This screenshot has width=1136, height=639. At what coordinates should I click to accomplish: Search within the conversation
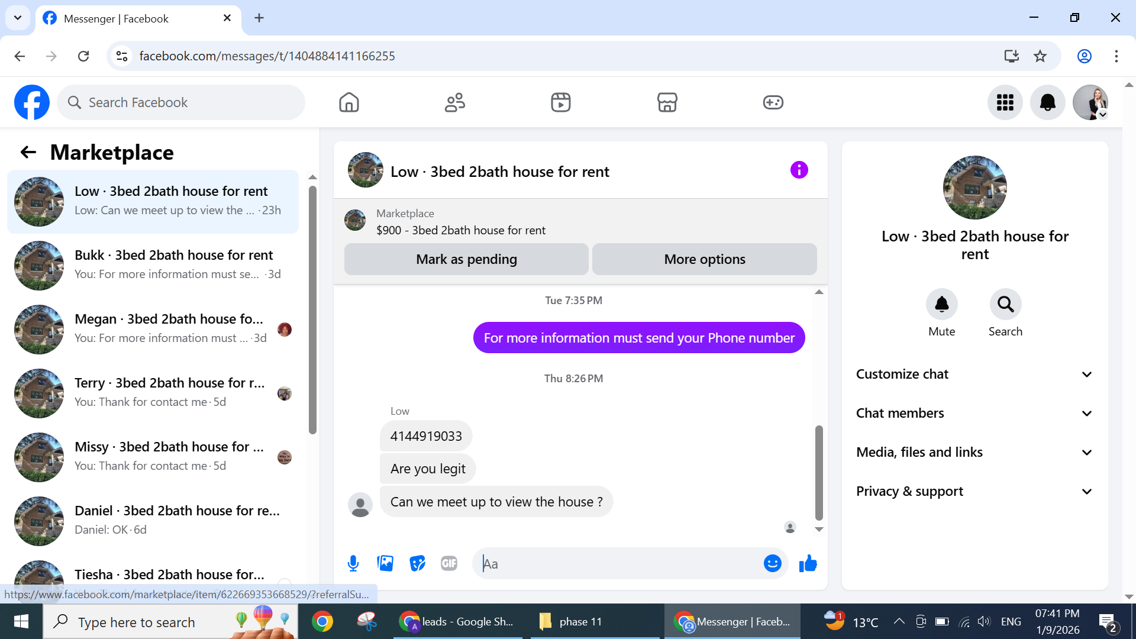click(1005, 304)
